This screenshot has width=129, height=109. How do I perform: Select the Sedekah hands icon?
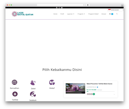(33, 94)
